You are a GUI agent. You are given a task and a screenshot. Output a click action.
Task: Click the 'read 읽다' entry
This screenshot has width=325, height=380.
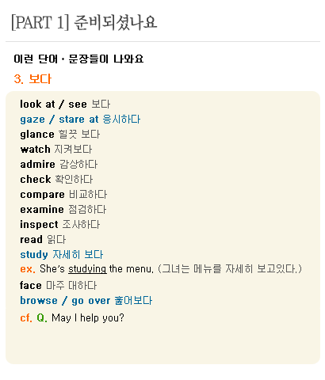(x=43, y=240)
